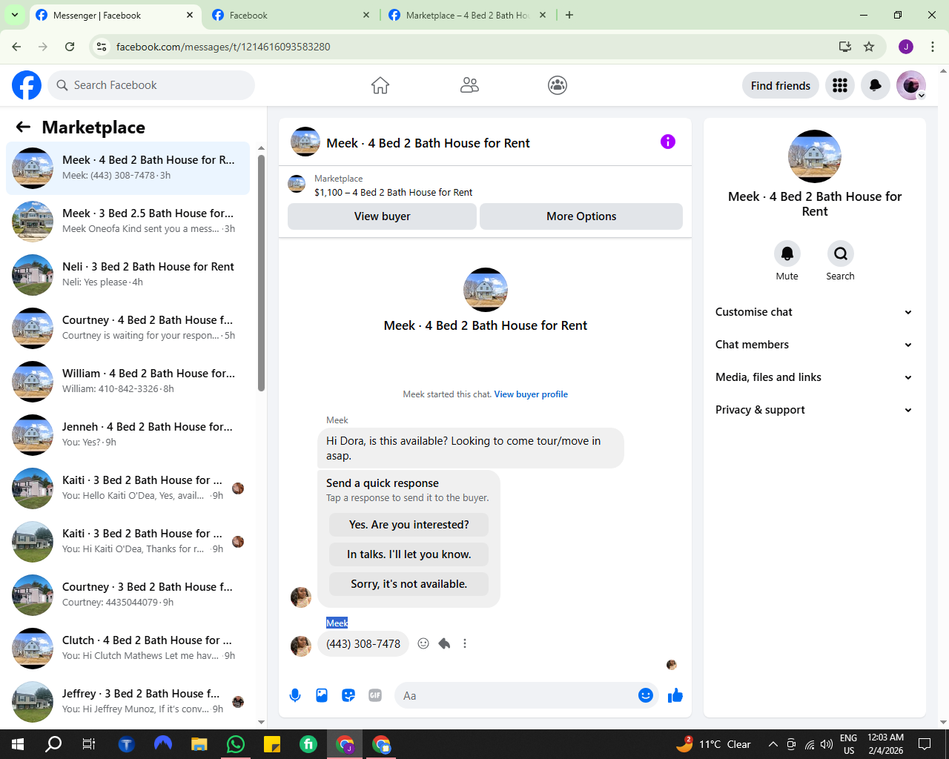
Task: Open WhatsApp from the taskbar
Action: 236,744
